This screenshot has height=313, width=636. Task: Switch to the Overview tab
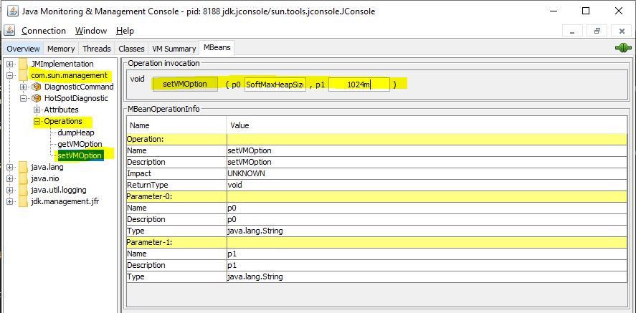(23, 49)
